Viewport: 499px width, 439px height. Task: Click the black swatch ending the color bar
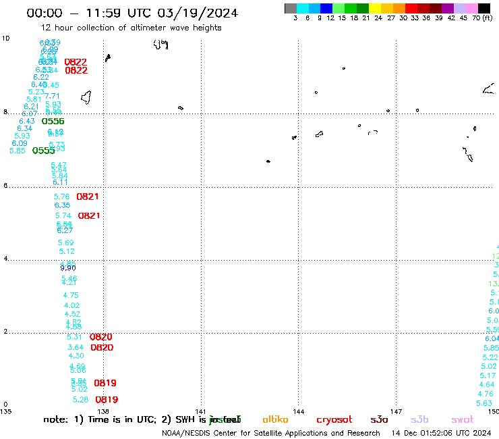tap(483, 8)
